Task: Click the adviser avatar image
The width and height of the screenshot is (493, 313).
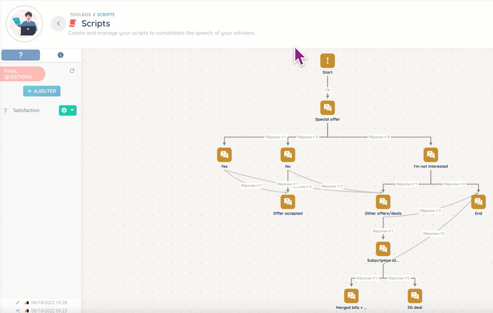Action: click(24, 23)
